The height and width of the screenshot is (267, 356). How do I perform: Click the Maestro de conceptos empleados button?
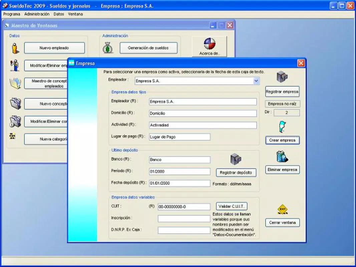(x=46, y=83)
